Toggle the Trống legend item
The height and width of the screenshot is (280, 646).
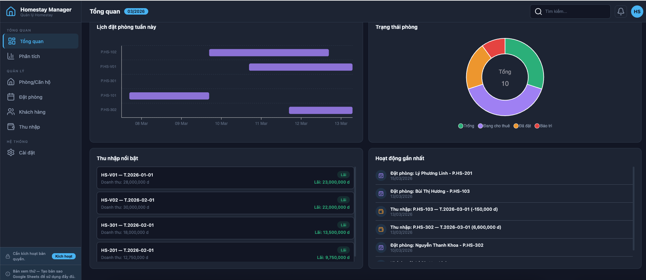point(466,126)
